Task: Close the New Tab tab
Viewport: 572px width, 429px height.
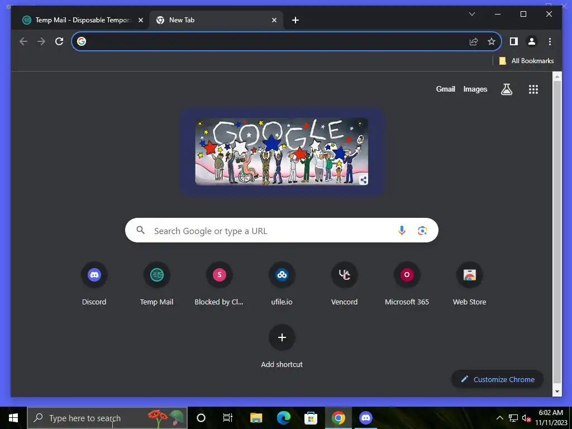Action: pyautogui.click(x=274, y=20)
